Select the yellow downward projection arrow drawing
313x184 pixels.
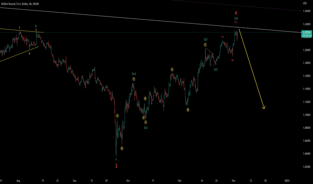(x=252, y=69)
